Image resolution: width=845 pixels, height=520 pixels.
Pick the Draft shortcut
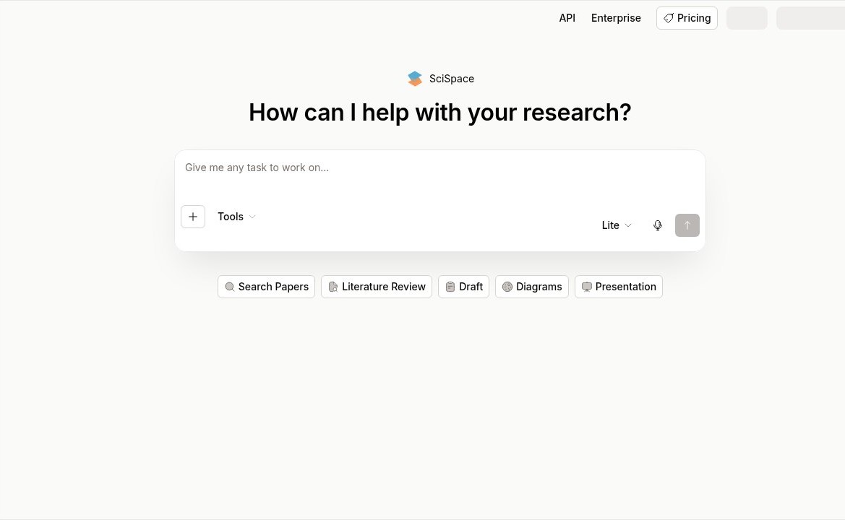click(463, 287)
